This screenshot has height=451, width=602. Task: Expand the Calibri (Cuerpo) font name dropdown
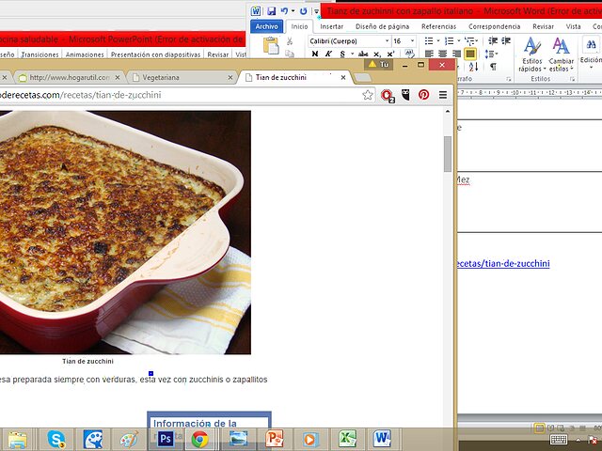387,41
